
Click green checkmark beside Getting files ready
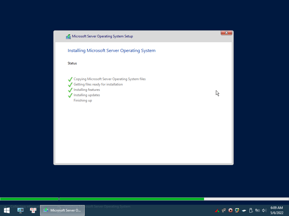70,85
